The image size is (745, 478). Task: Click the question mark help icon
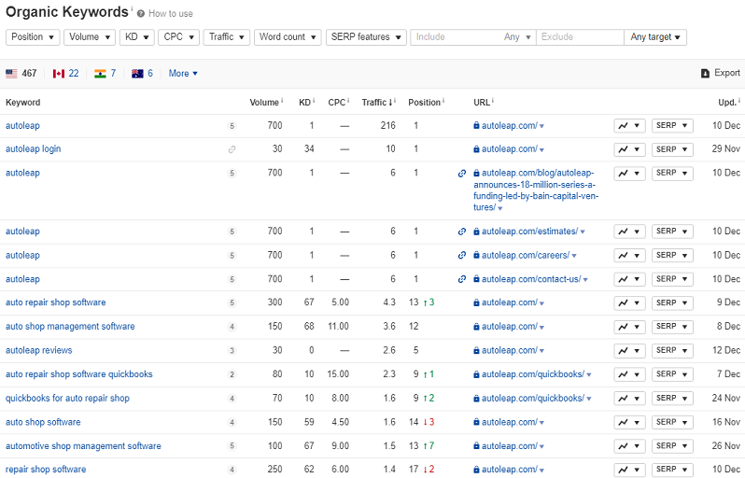click(141, 14)
